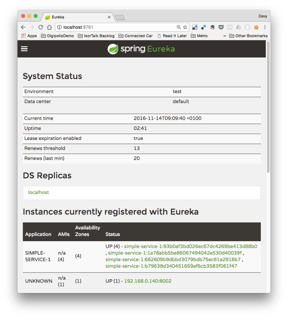Screen dimensions: 288x318
Task: Click the Environment value 'test'
Action: (177, 92)
